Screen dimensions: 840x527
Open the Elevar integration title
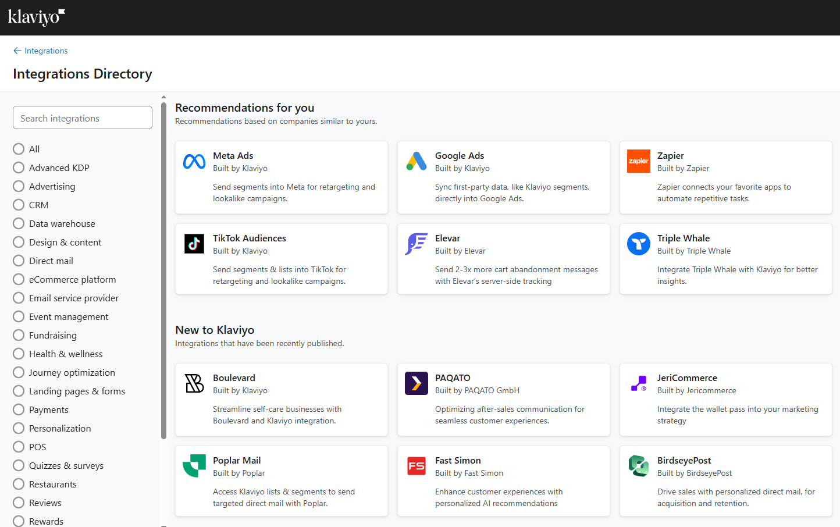pyautogui.click(x=447, y=238)
